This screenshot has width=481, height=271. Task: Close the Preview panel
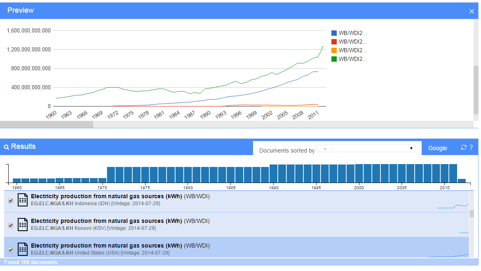point(472,12)
